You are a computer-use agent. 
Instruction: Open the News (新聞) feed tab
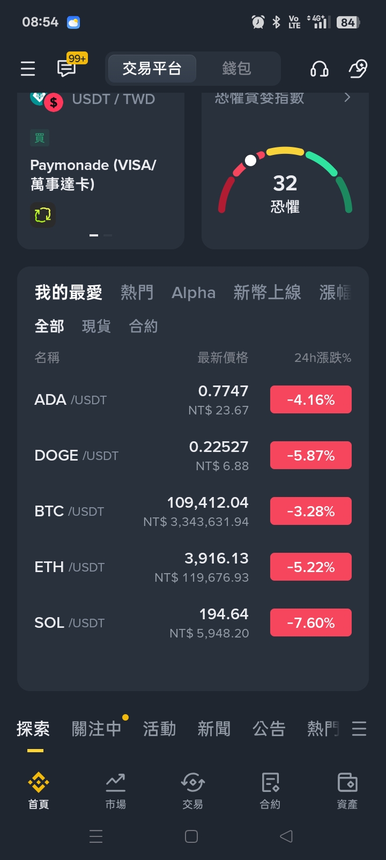point(214,729)
